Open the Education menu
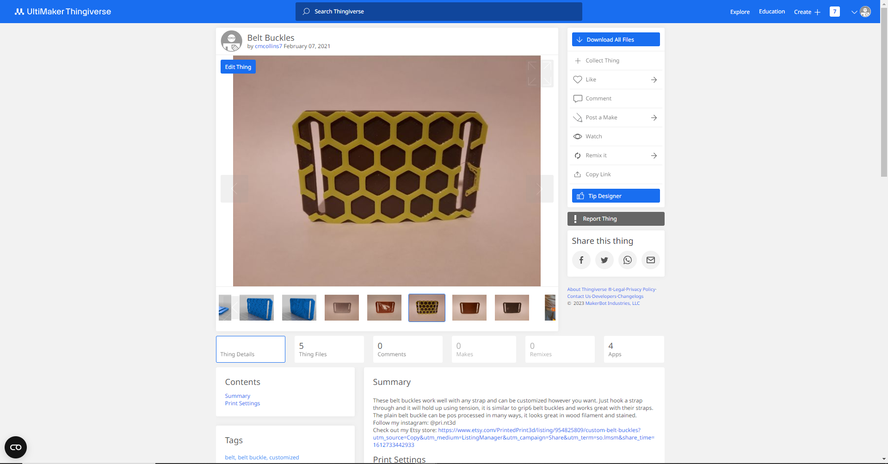Viewport: 888px width, 464px height. pyautogui.click(x=772, y=12)
